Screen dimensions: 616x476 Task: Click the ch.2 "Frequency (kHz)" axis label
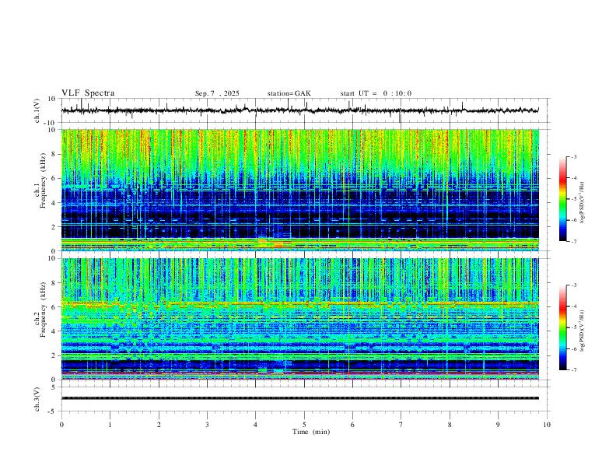(43, 310)
